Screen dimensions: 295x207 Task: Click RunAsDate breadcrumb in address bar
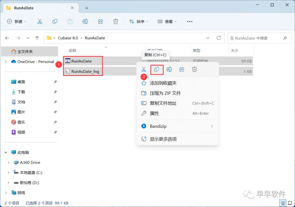[x=95, y=38]
